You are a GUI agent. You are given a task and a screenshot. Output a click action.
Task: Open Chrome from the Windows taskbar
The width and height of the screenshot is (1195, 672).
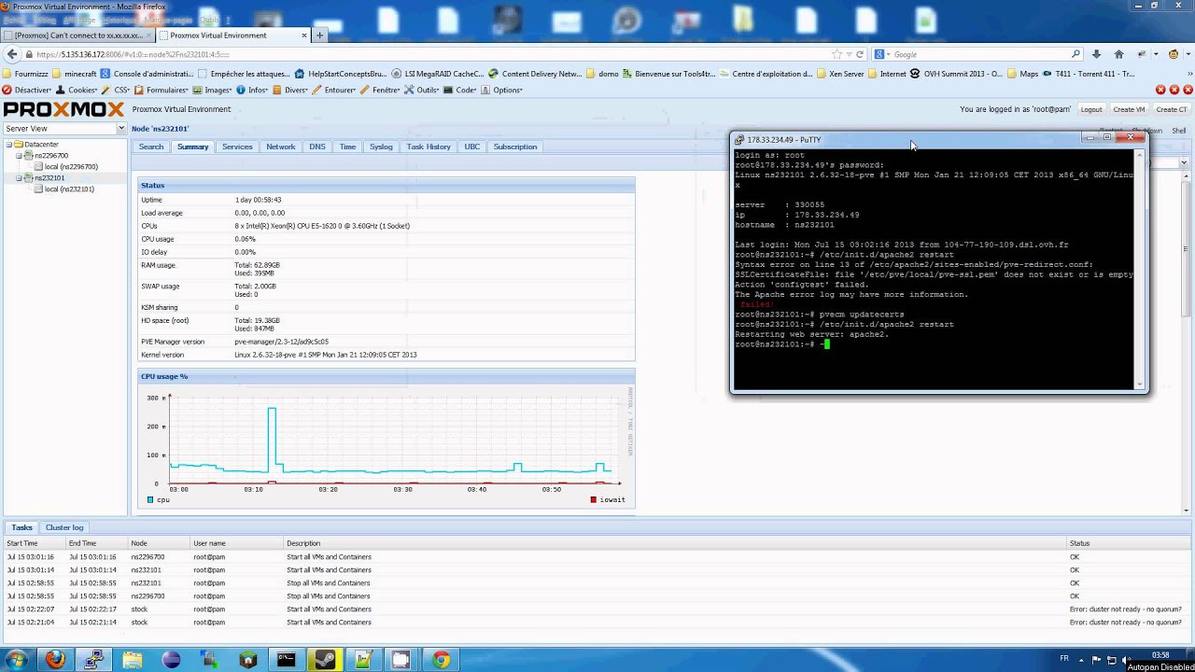(x=440, y=660)
